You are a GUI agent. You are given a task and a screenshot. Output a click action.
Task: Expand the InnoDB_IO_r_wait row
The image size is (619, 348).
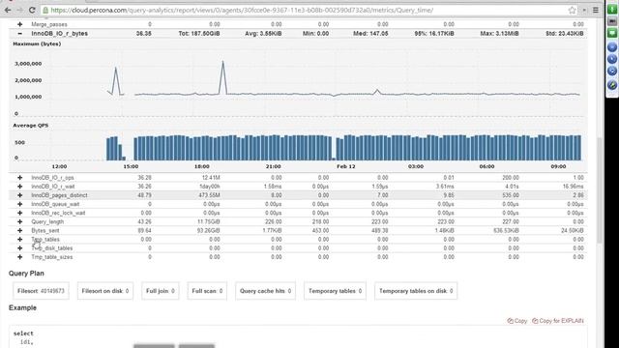click(x=19, y=187)
